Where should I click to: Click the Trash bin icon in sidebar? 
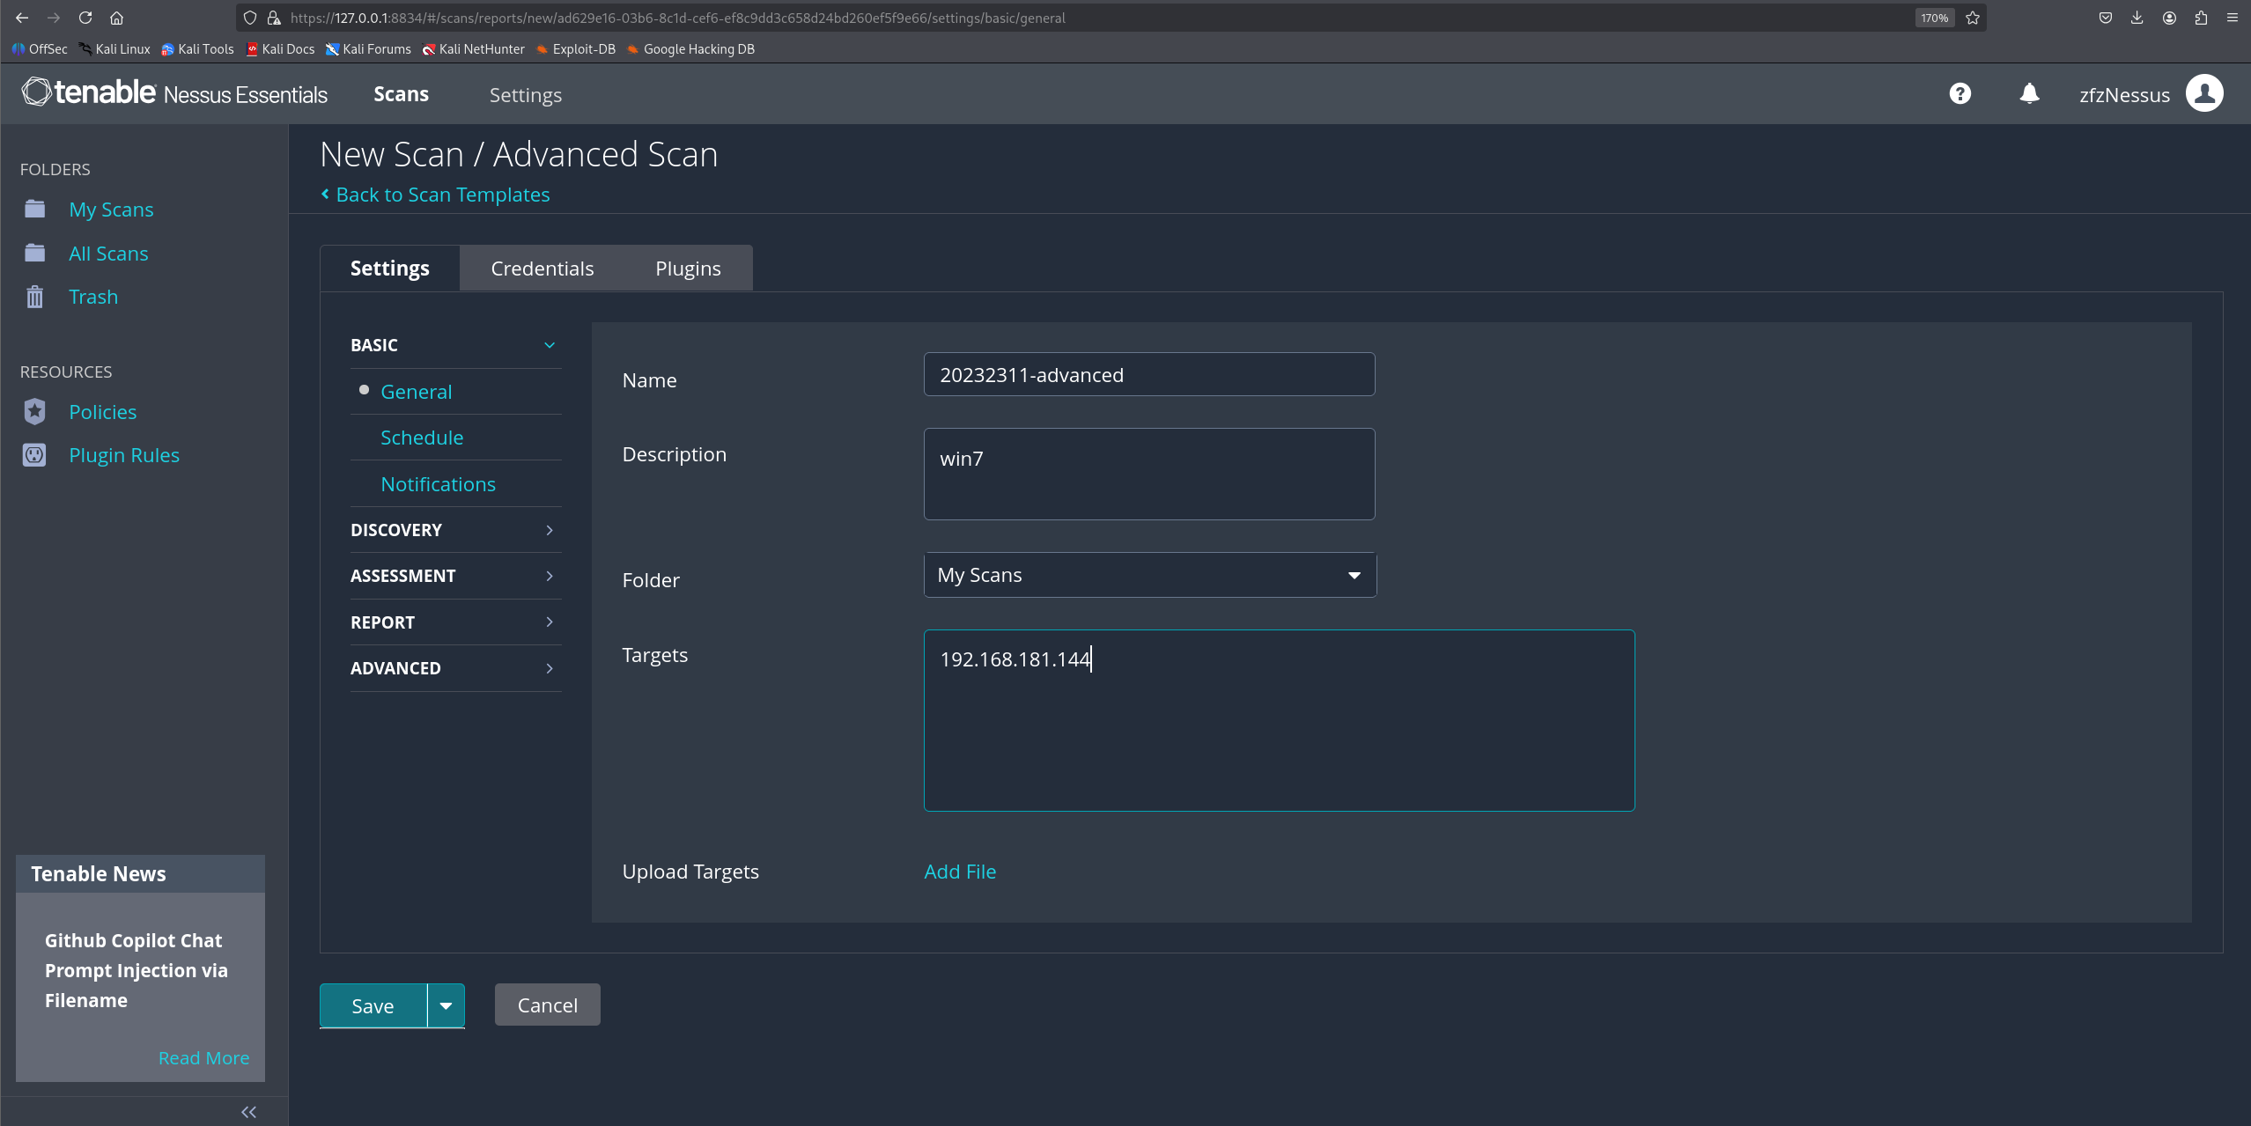pos(34,297)
